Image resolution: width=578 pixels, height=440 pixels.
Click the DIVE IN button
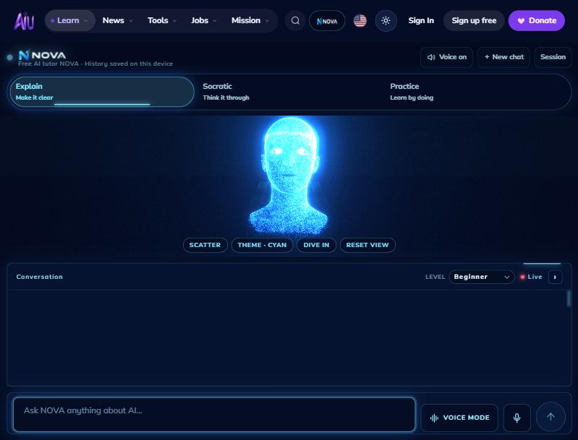tap(316, 245)
